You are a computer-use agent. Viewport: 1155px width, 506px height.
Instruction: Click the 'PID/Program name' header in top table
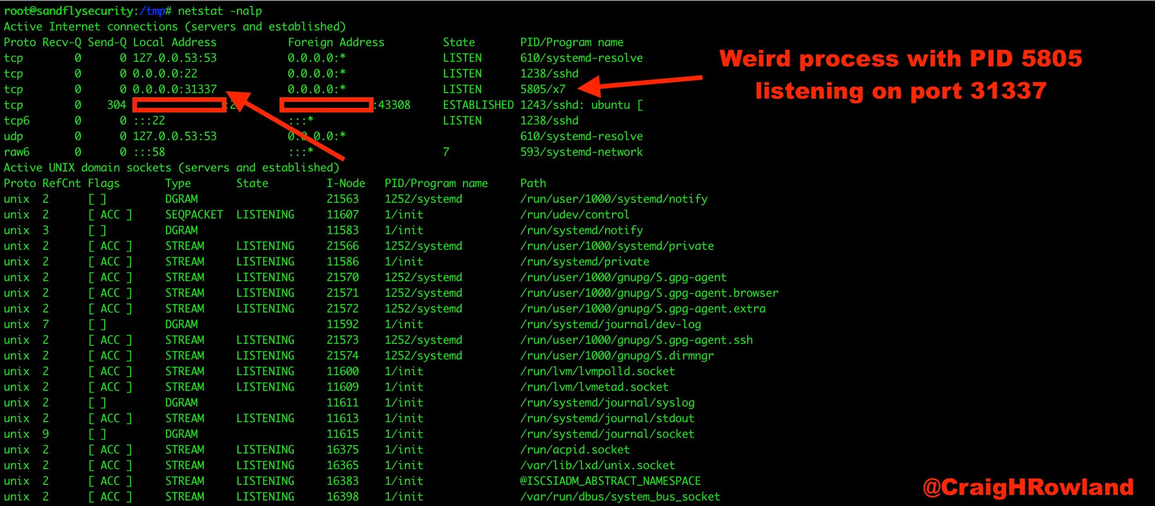click(x=572, y=42)
